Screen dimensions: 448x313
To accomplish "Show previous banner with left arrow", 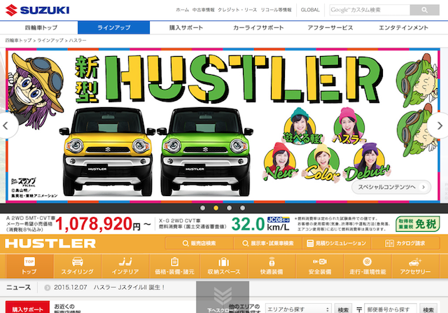I will [x=6, y=126].
